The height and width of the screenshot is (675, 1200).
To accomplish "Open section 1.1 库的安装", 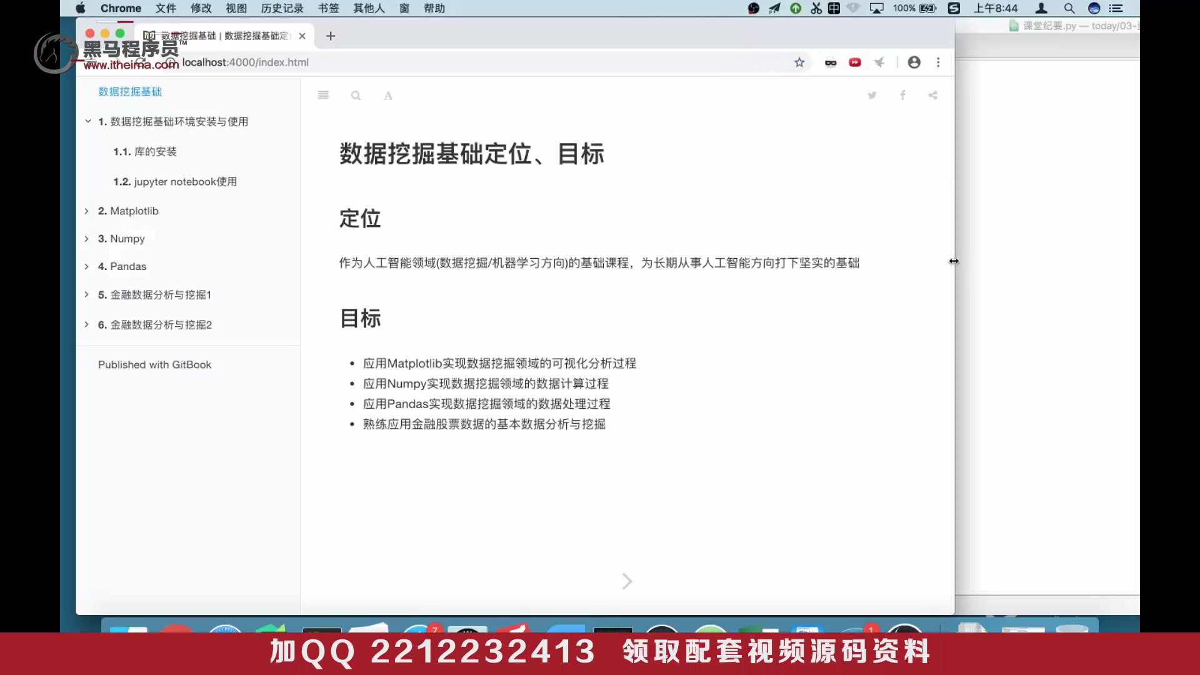I will point(145,151).
